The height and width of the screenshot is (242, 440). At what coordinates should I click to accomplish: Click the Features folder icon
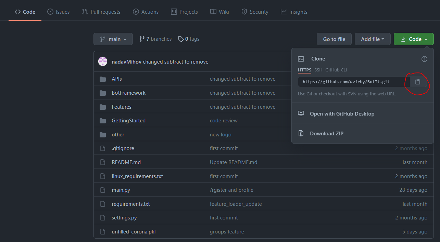tap(103, 107)
